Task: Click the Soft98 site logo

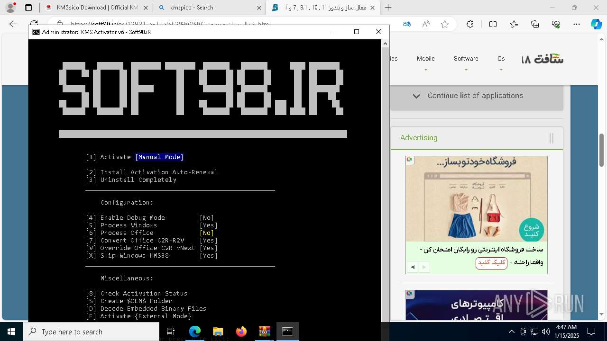Action: pyautogui.click(x=543, y=59)
